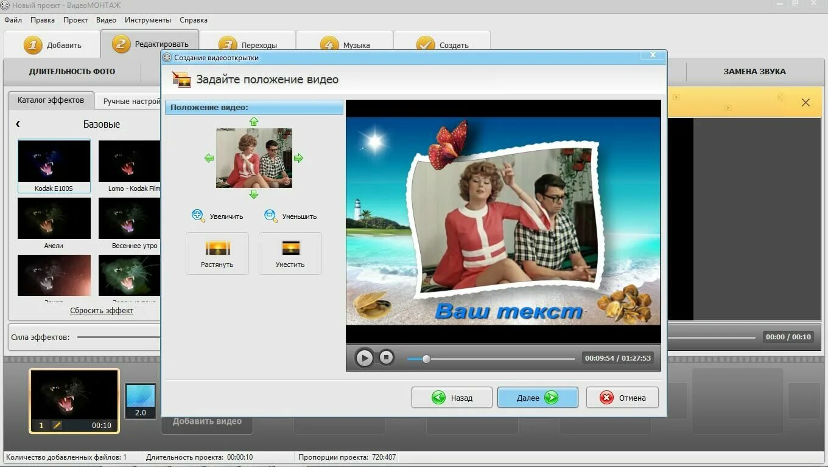The height and width of the screenshot is (467, 828).
Task: Open the Проект menu
Action: click(x=75, y=20)
